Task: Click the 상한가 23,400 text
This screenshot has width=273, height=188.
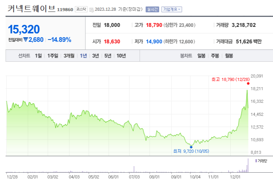Action: click(179, 25)
